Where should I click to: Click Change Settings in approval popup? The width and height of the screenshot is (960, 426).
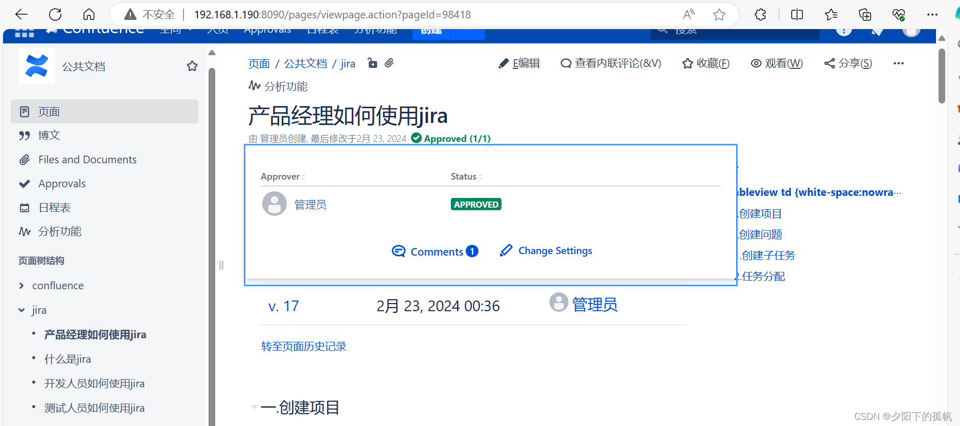point(546,250)
